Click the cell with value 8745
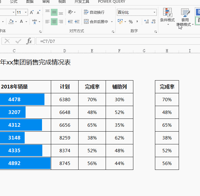This screenshot has height=196, width=200. (65, 163)
